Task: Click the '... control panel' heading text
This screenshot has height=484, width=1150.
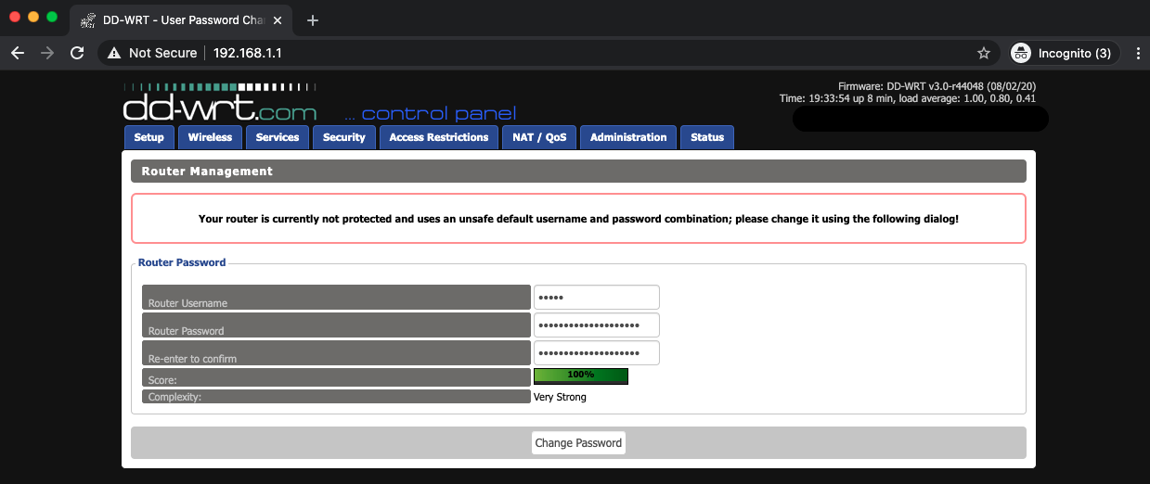Action: point(430,114)
